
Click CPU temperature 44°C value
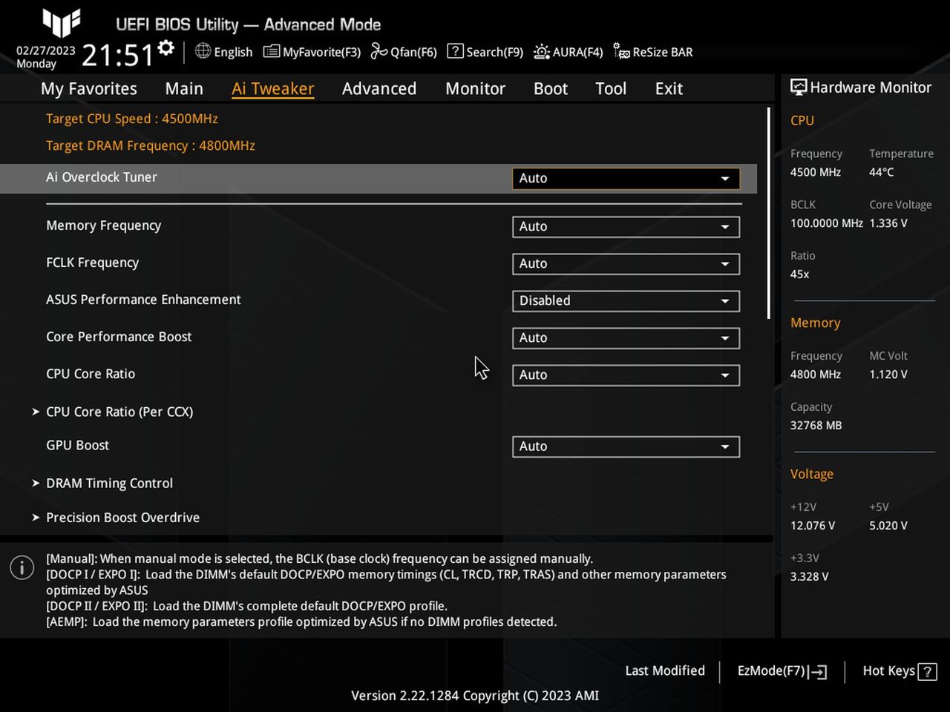tap(882, 172)
